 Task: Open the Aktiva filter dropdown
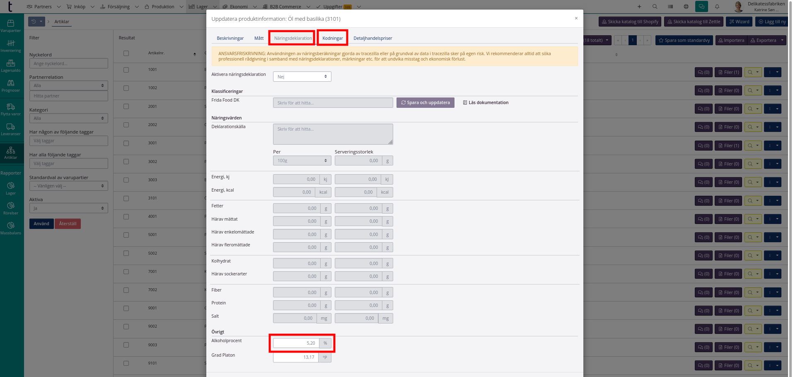(x=69, y=208)
